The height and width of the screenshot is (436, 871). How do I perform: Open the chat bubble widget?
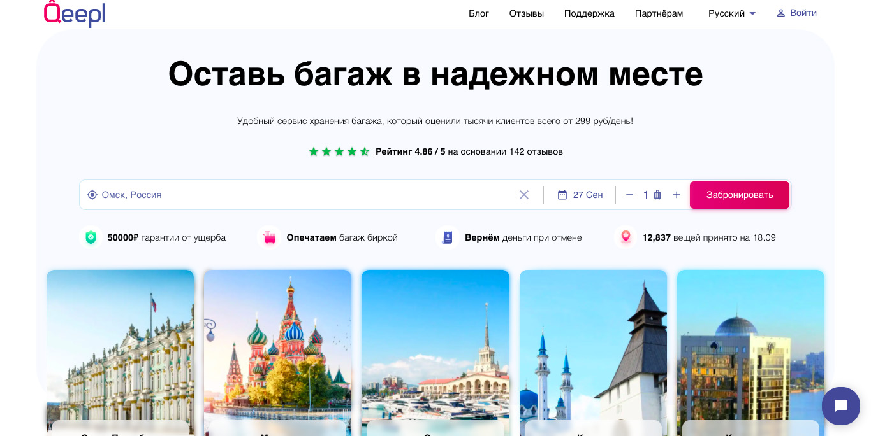(840, 406)
